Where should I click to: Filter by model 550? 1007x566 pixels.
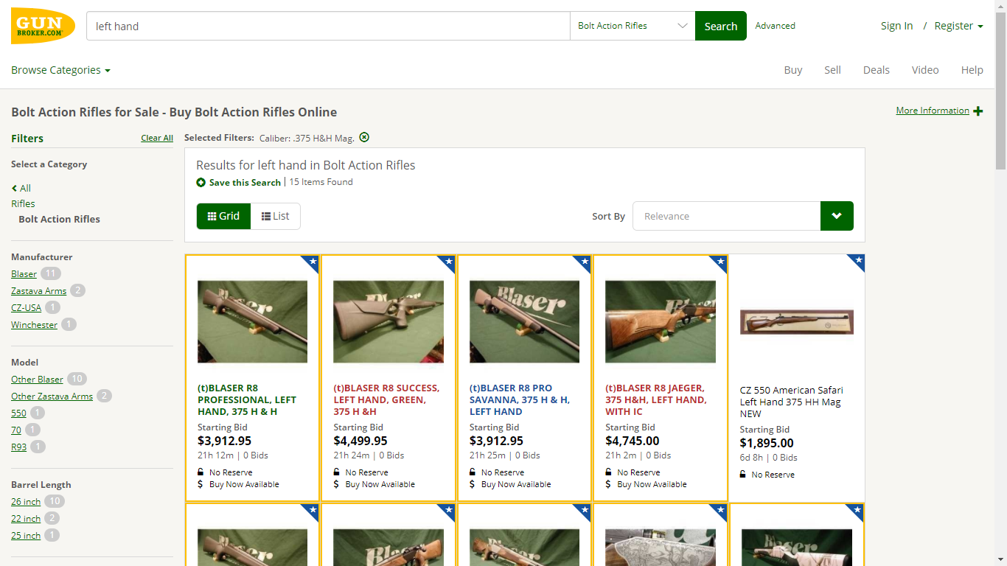(x=18, y=413)
